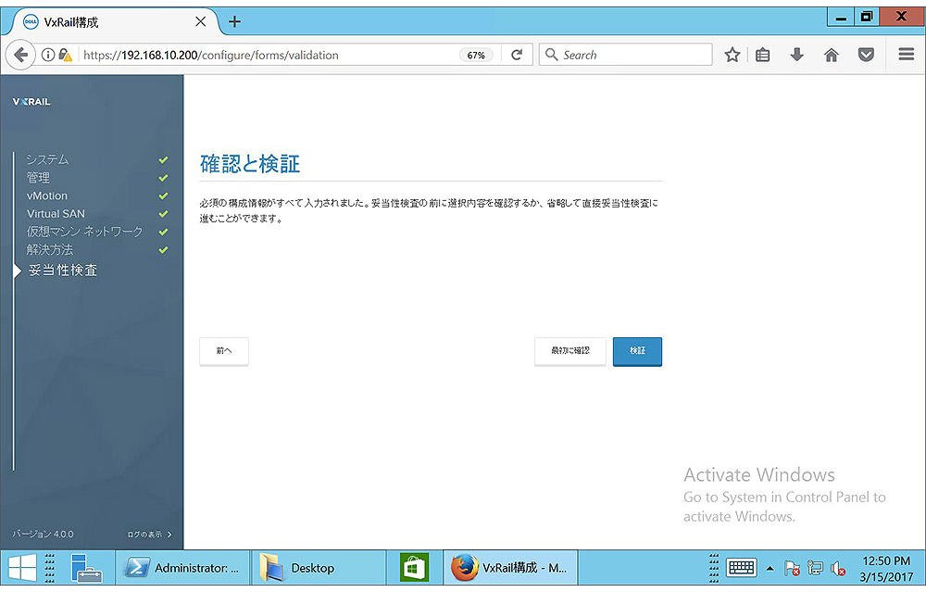Screen dimensions: 926x592
Task: Click the blue 検証 button
Action: coord(637,351)
